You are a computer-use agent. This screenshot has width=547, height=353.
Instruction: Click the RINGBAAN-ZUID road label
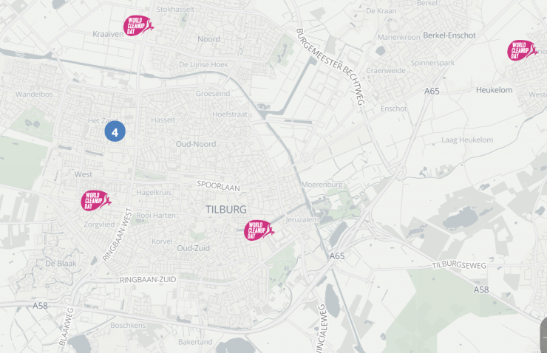[x=148, y=279]
